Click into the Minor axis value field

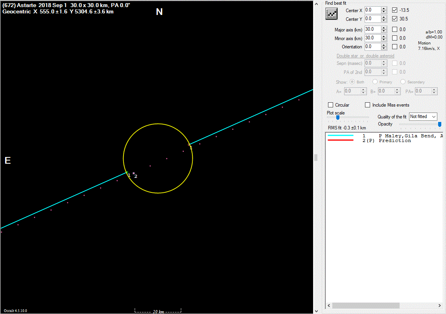coord(372,38)
